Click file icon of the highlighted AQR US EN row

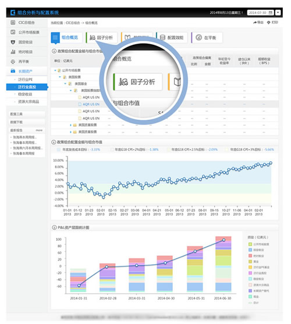(x=80, y=104)
